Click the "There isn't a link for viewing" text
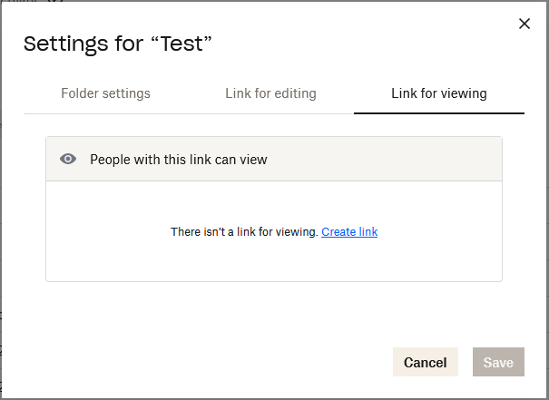The width and height of the screenshot is (549, 400). (244, 232)
